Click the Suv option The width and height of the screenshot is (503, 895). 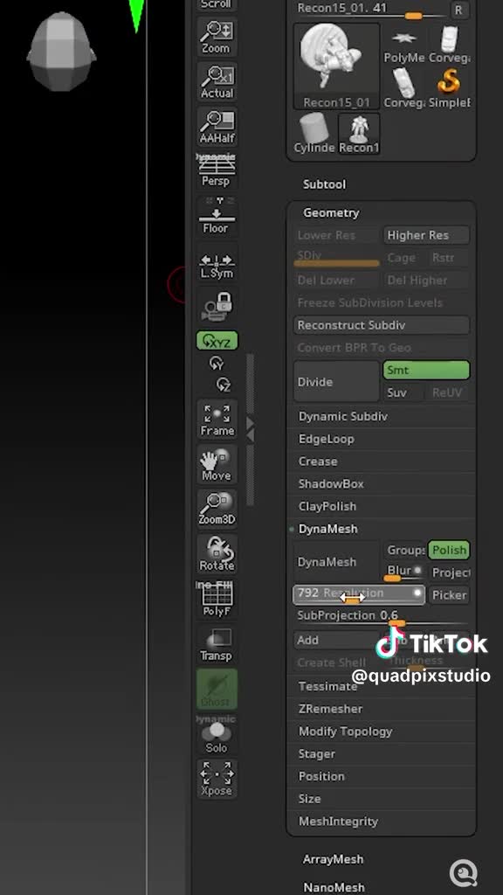403,392
